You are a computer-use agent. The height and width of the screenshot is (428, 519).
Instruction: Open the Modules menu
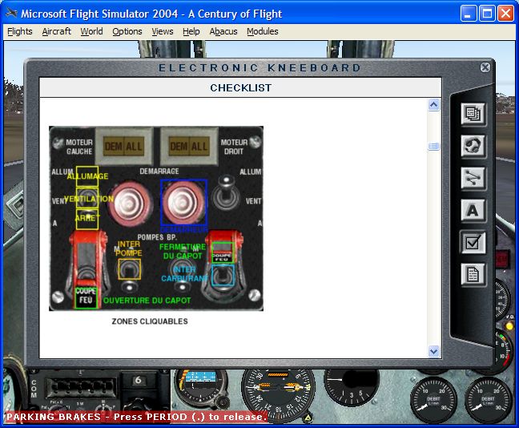click(x=263, y=31)
